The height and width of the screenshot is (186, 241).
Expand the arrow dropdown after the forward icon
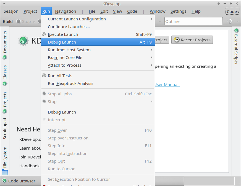(237, 21)
